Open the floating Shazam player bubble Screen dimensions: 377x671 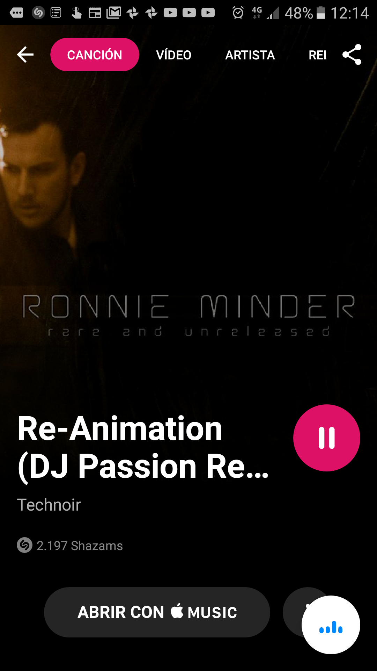[331, 625]
